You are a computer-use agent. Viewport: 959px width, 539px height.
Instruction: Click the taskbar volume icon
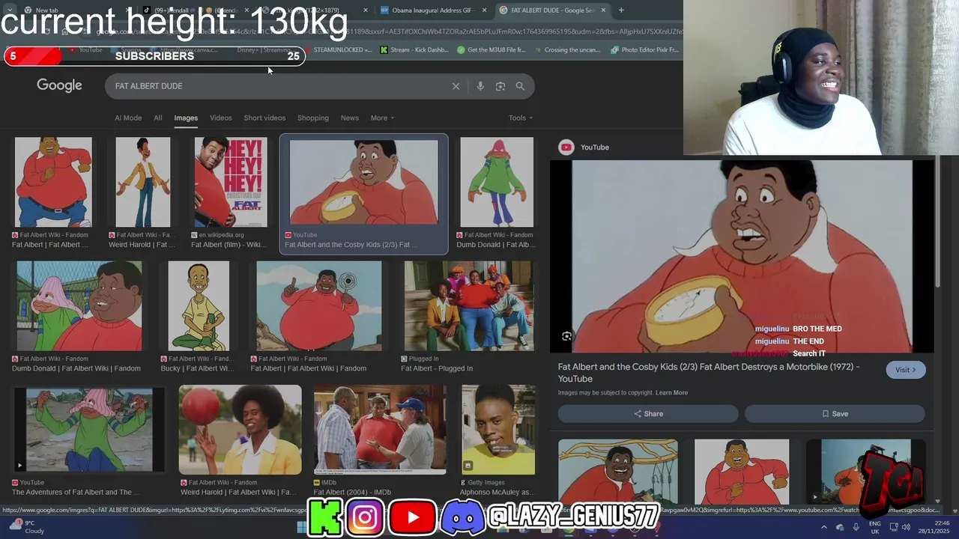[x=907, y=527]
